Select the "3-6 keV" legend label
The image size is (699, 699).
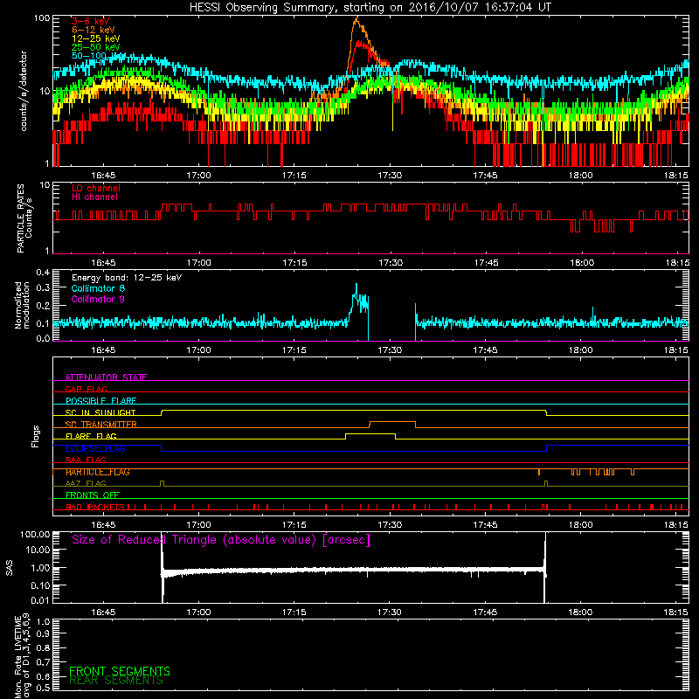[x=91, y=21]
